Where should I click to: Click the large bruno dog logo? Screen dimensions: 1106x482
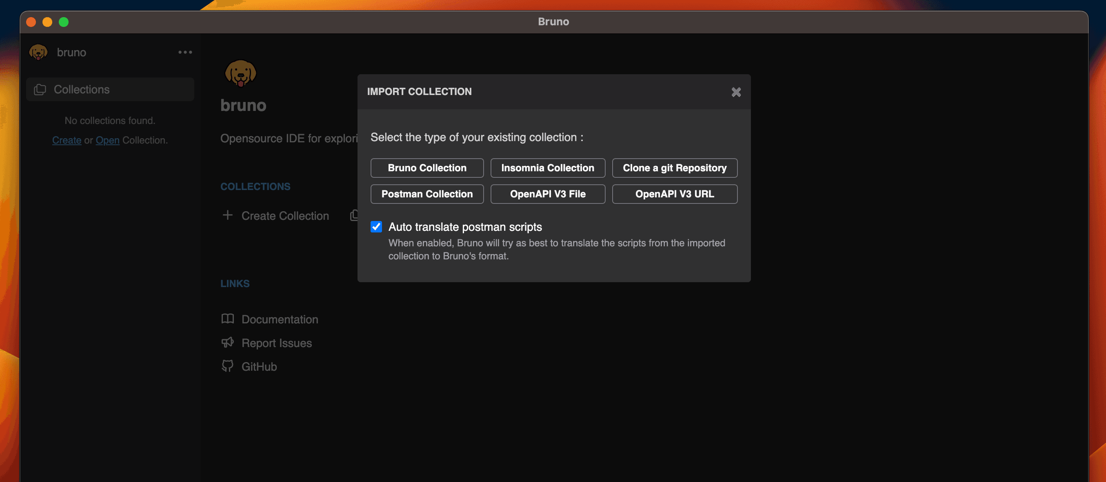[x=240, y=73]
